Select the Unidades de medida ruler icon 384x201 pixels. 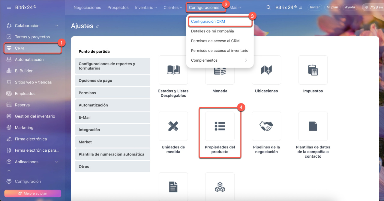[173, 126]
